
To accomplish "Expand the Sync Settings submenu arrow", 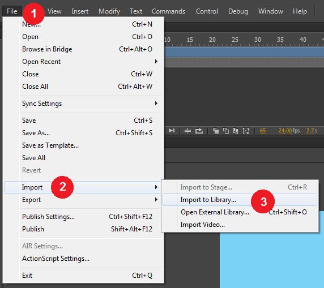I will tap(156, 103).
